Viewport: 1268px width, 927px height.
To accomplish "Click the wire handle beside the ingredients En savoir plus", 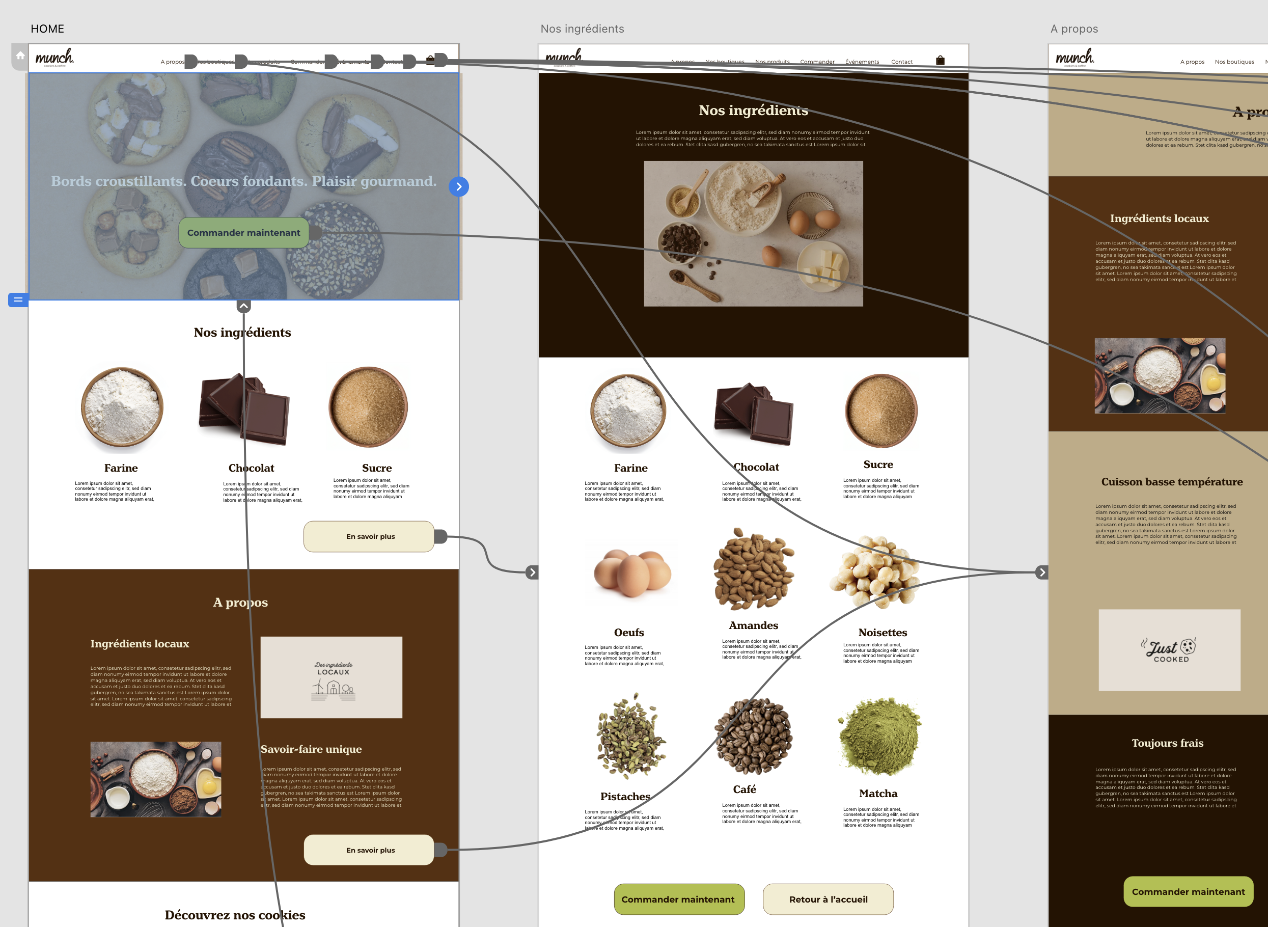I will [440, 536].
